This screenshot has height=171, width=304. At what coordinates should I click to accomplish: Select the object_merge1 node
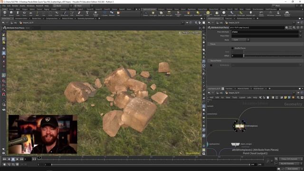pos(236,144)
